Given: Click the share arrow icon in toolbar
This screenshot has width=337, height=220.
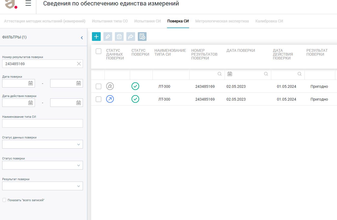Looking at the screenshot, I should [131, 37].
